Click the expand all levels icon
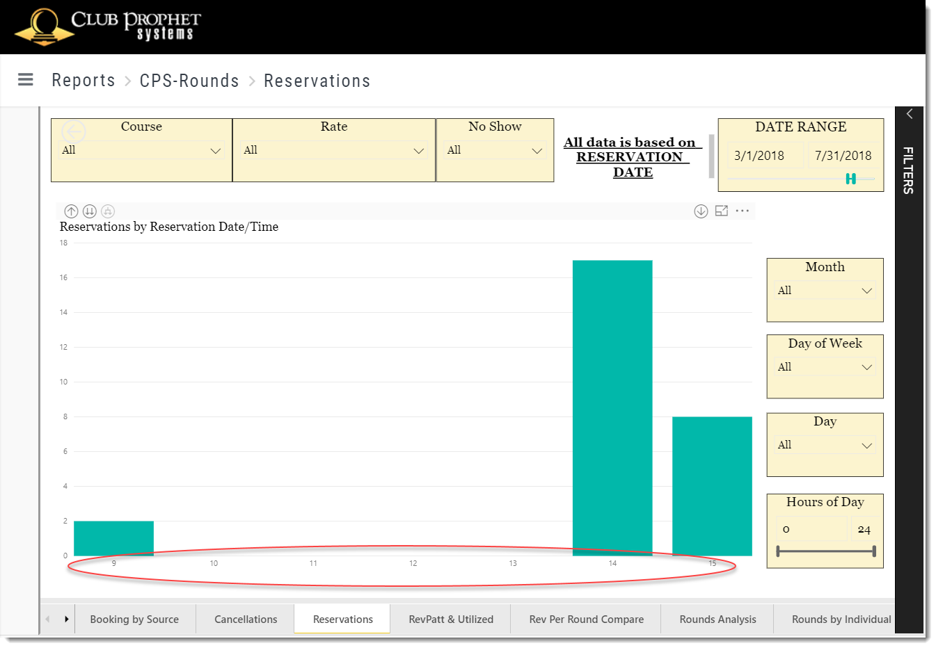The image size is (936, 648). tap(109, 211)
